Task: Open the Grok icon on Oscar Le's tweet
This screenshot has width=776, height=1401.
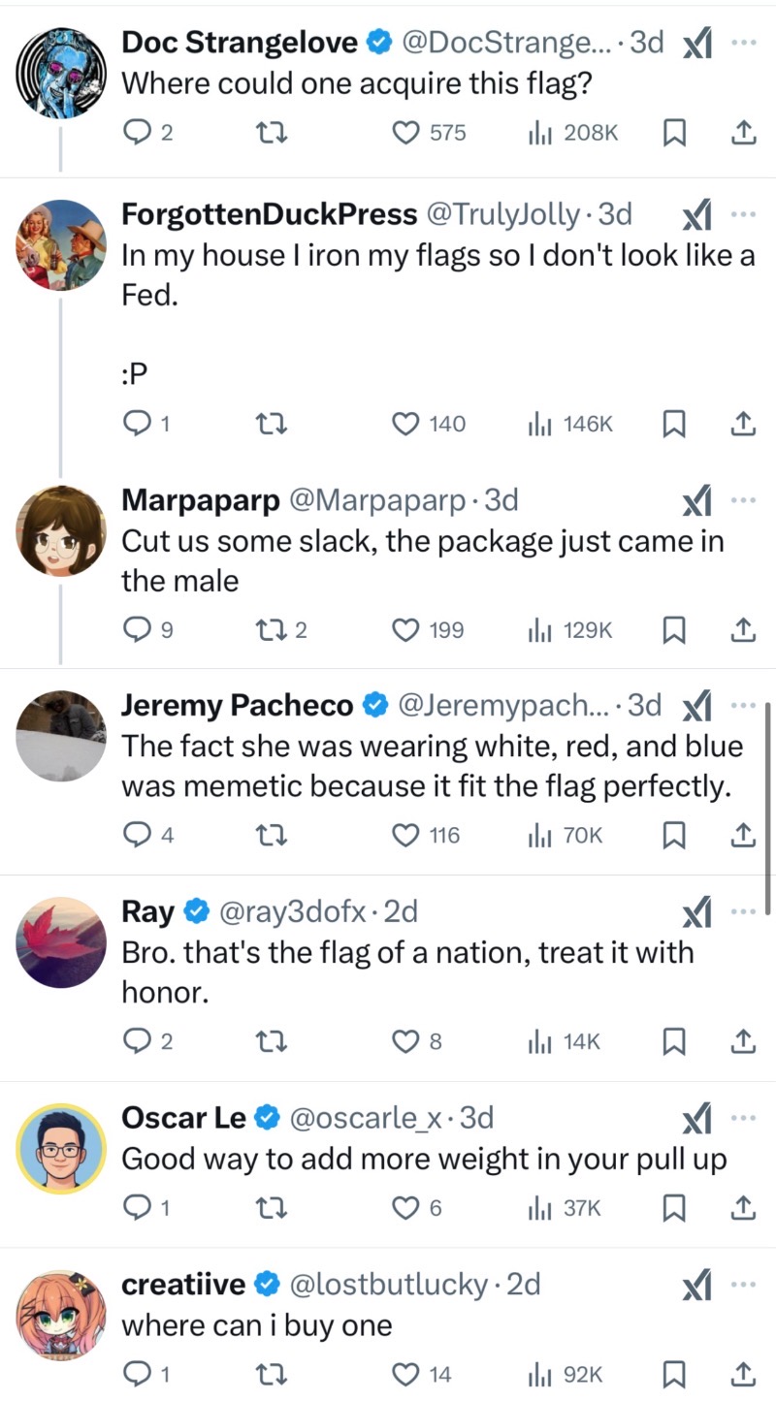Action: click(x=696, y=1121)
